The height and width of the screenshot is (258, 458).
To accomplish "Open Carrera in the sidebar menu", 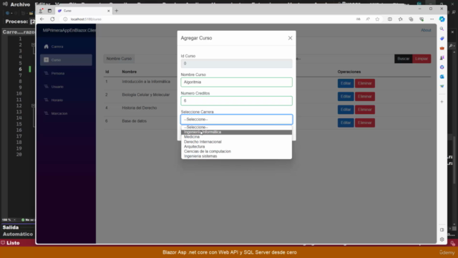I will pos(66,47).
